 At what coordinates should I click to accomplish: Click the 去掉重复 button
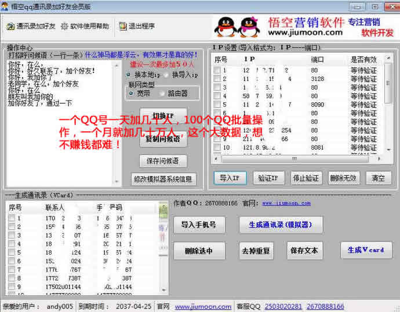(256, 251)
